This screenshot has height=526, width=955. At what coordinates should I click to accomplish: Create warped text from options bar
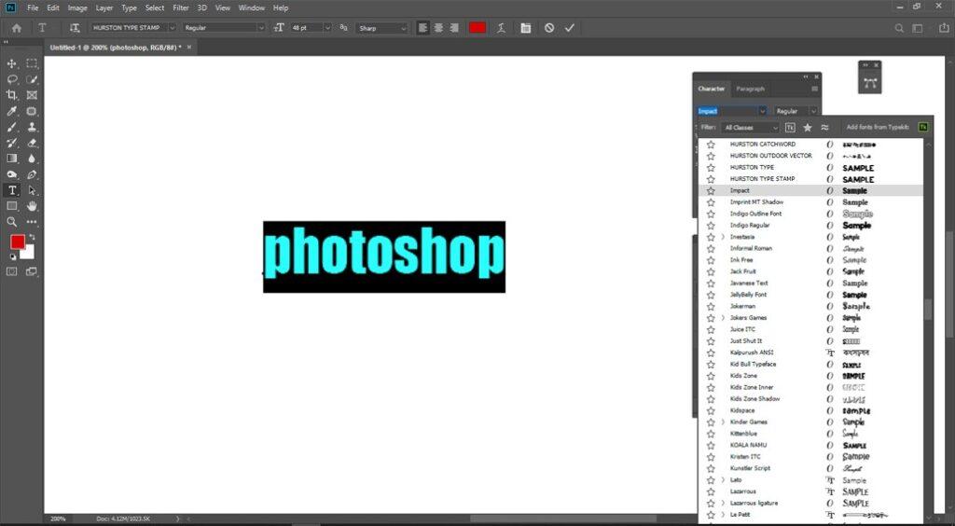[501, 28]
